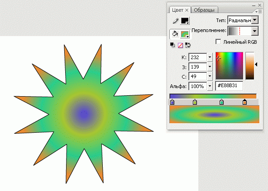Open the Альфа value slider arrow
The image size is (268, 191).
click(210, 86)
